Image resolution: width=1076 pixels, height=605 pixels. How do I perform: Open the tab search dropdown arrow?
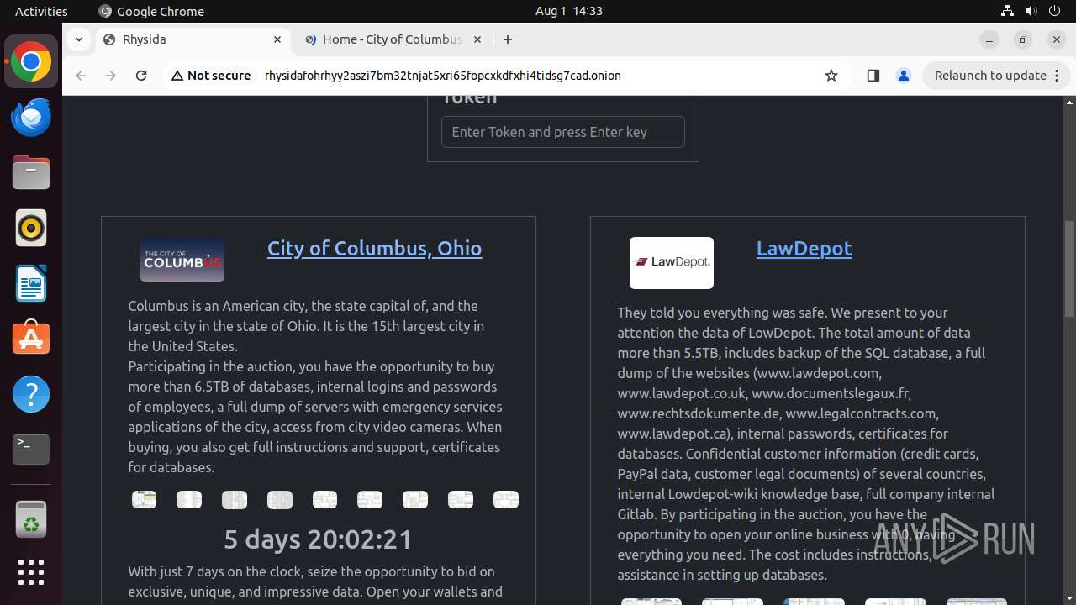(78, 39)
